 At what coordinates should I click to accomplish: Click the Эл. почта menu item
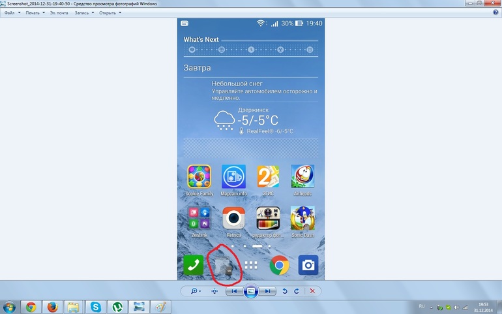click(59, 12)
